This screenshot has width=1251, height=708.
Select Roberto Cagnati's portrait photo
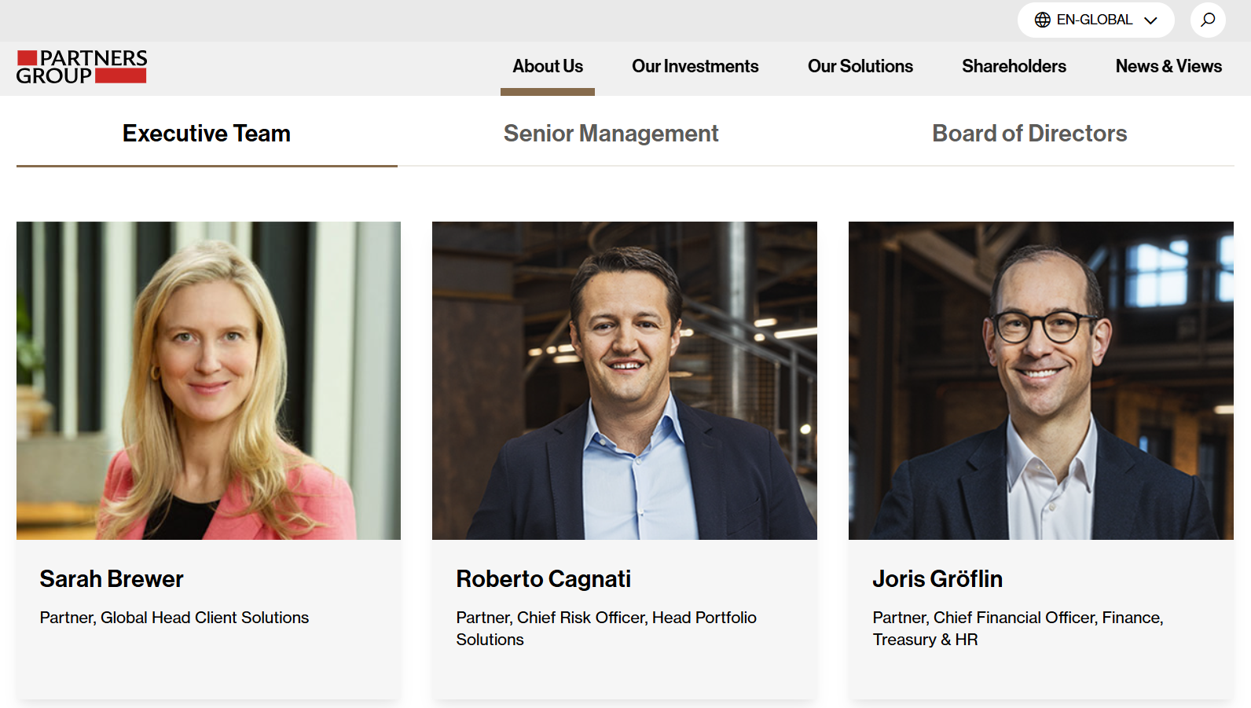coord(624,380)
